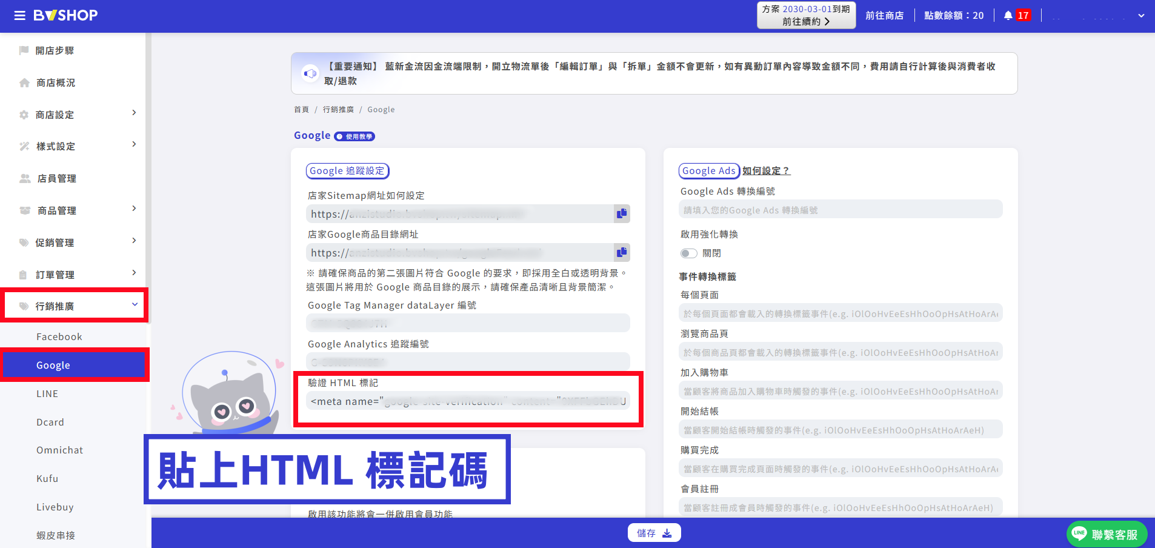This screenshot has width=1155, height=548.
Task: Focus the 驗證 HTML 標記 input field
Action: (x=468, y=401)
